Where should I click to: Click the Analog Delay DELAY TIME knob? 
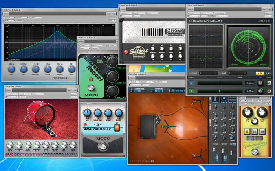pyautogui.click(x=98, y=113)
